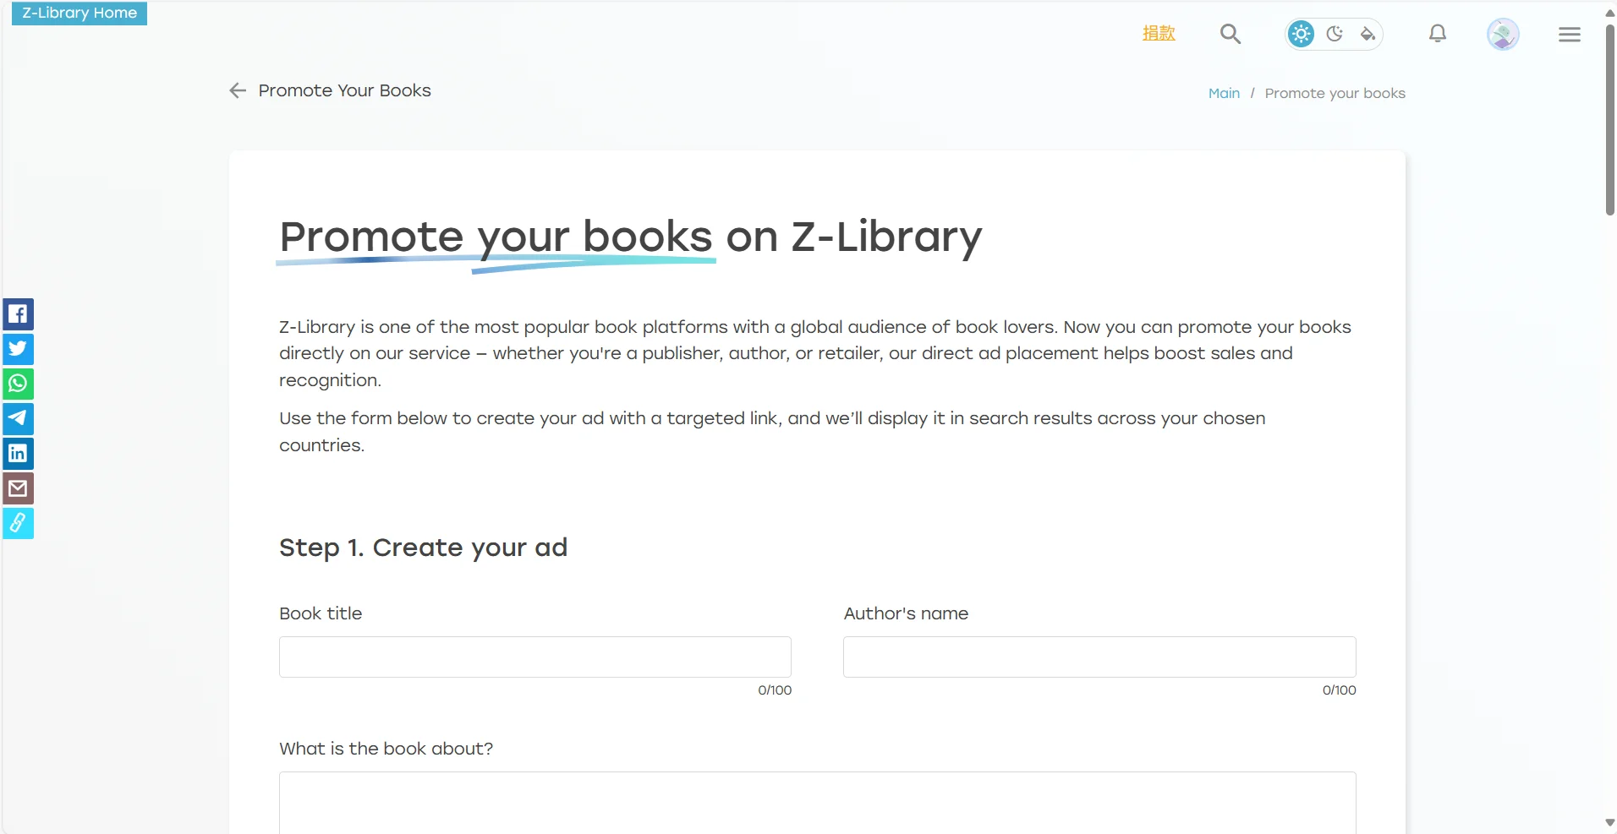
Task: Open custom theme paint bucket
Action: click(1368, 34)
